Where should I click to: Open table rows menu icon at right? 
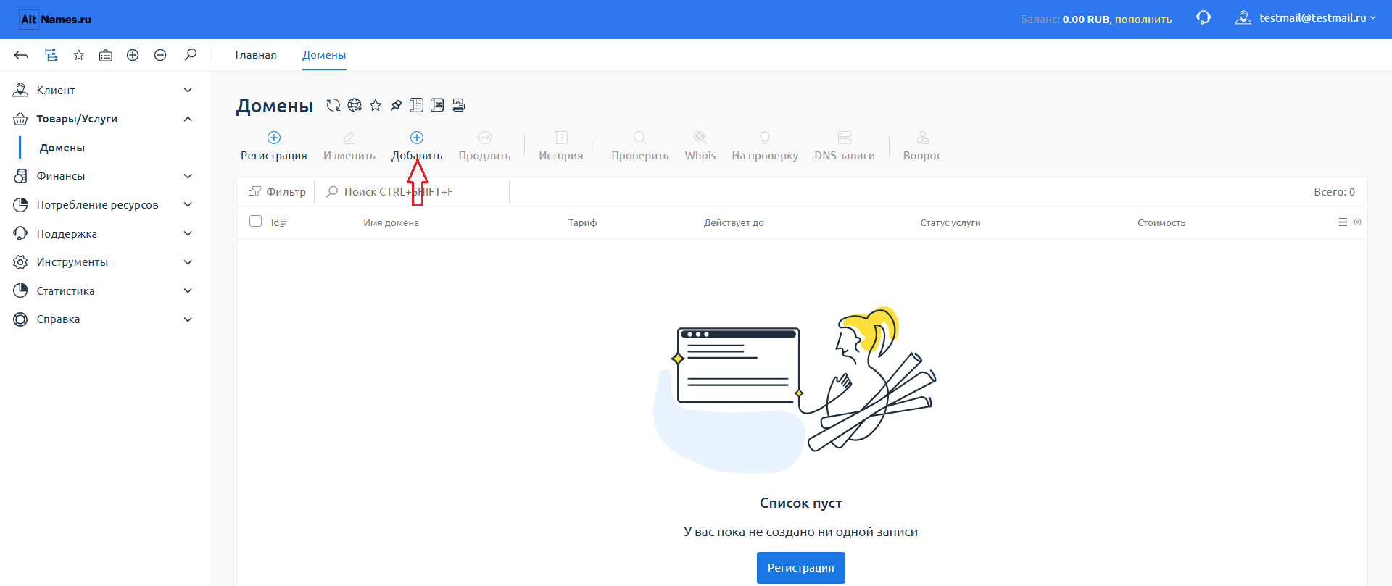(1343, 222)
